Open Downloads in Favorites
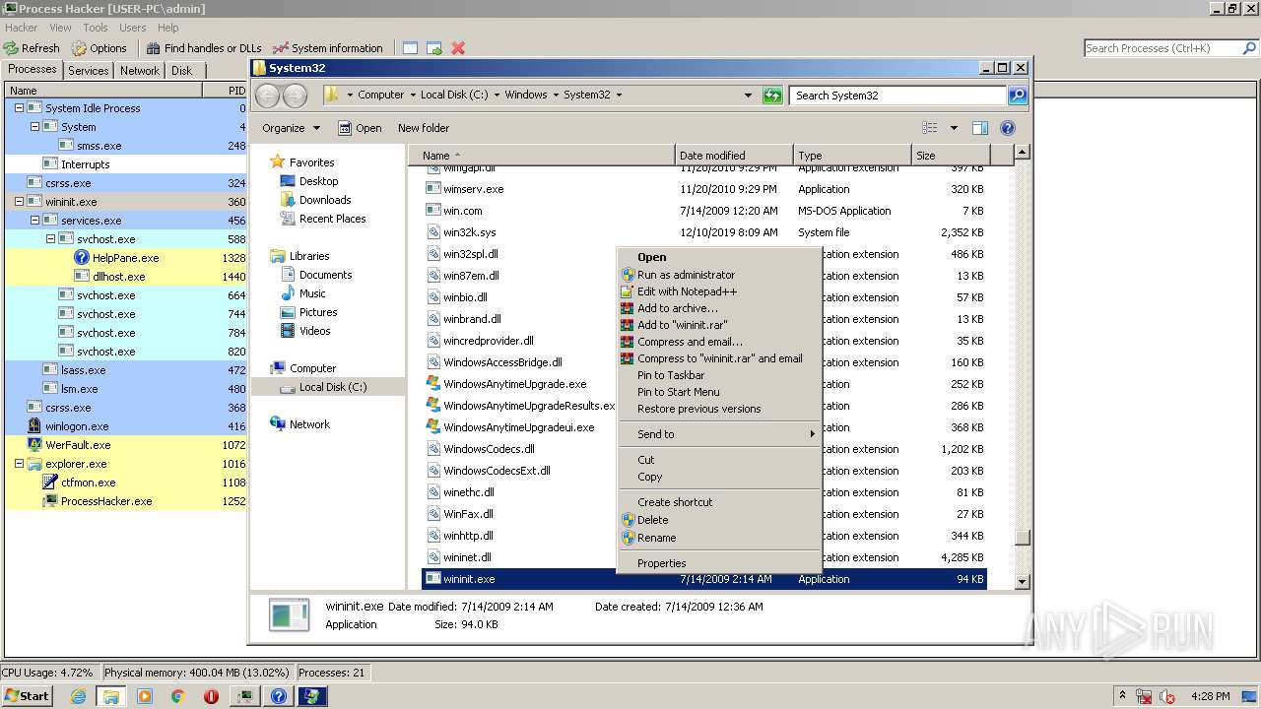This screenshot has width=1261, height=709. coord(325,200)
